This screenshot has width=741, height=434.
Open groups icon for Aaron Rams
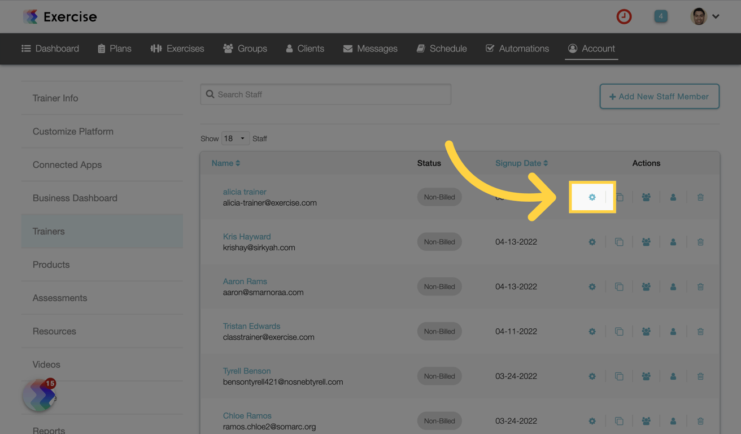tap(646, 287)
